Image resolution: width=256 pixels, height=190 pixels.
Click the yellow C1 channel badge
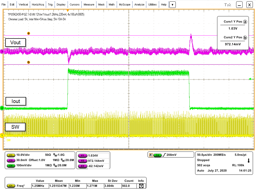click(x=11, y=155)
